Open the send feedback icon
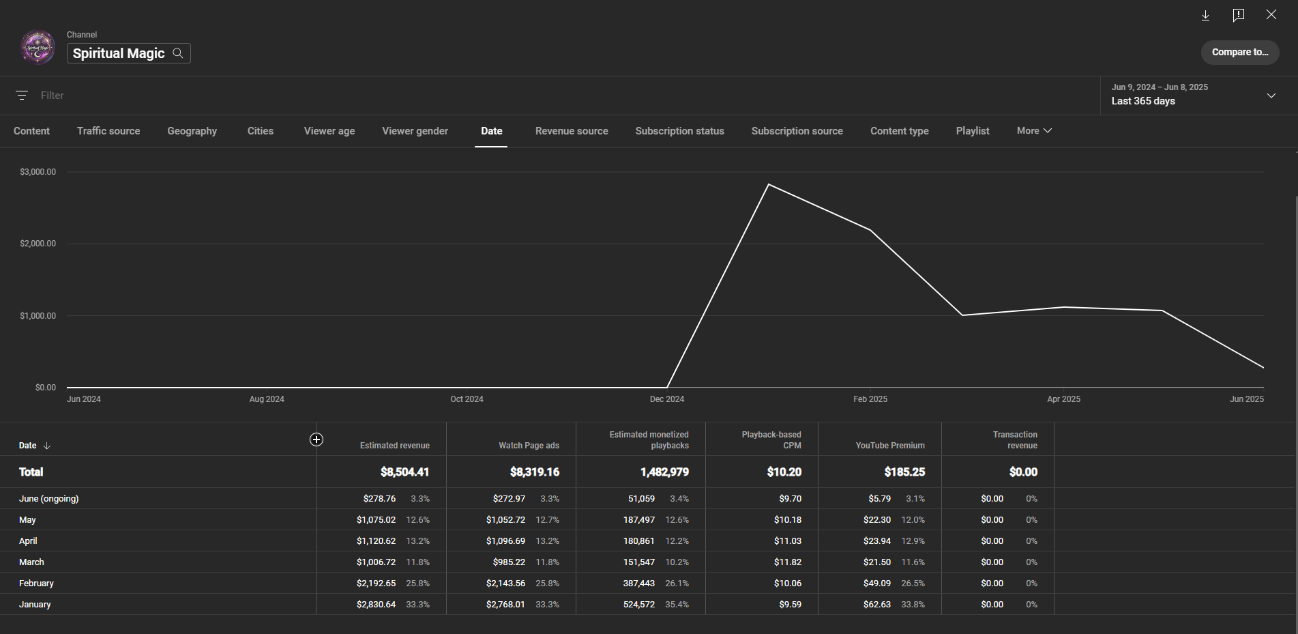 coord(1239,15)
